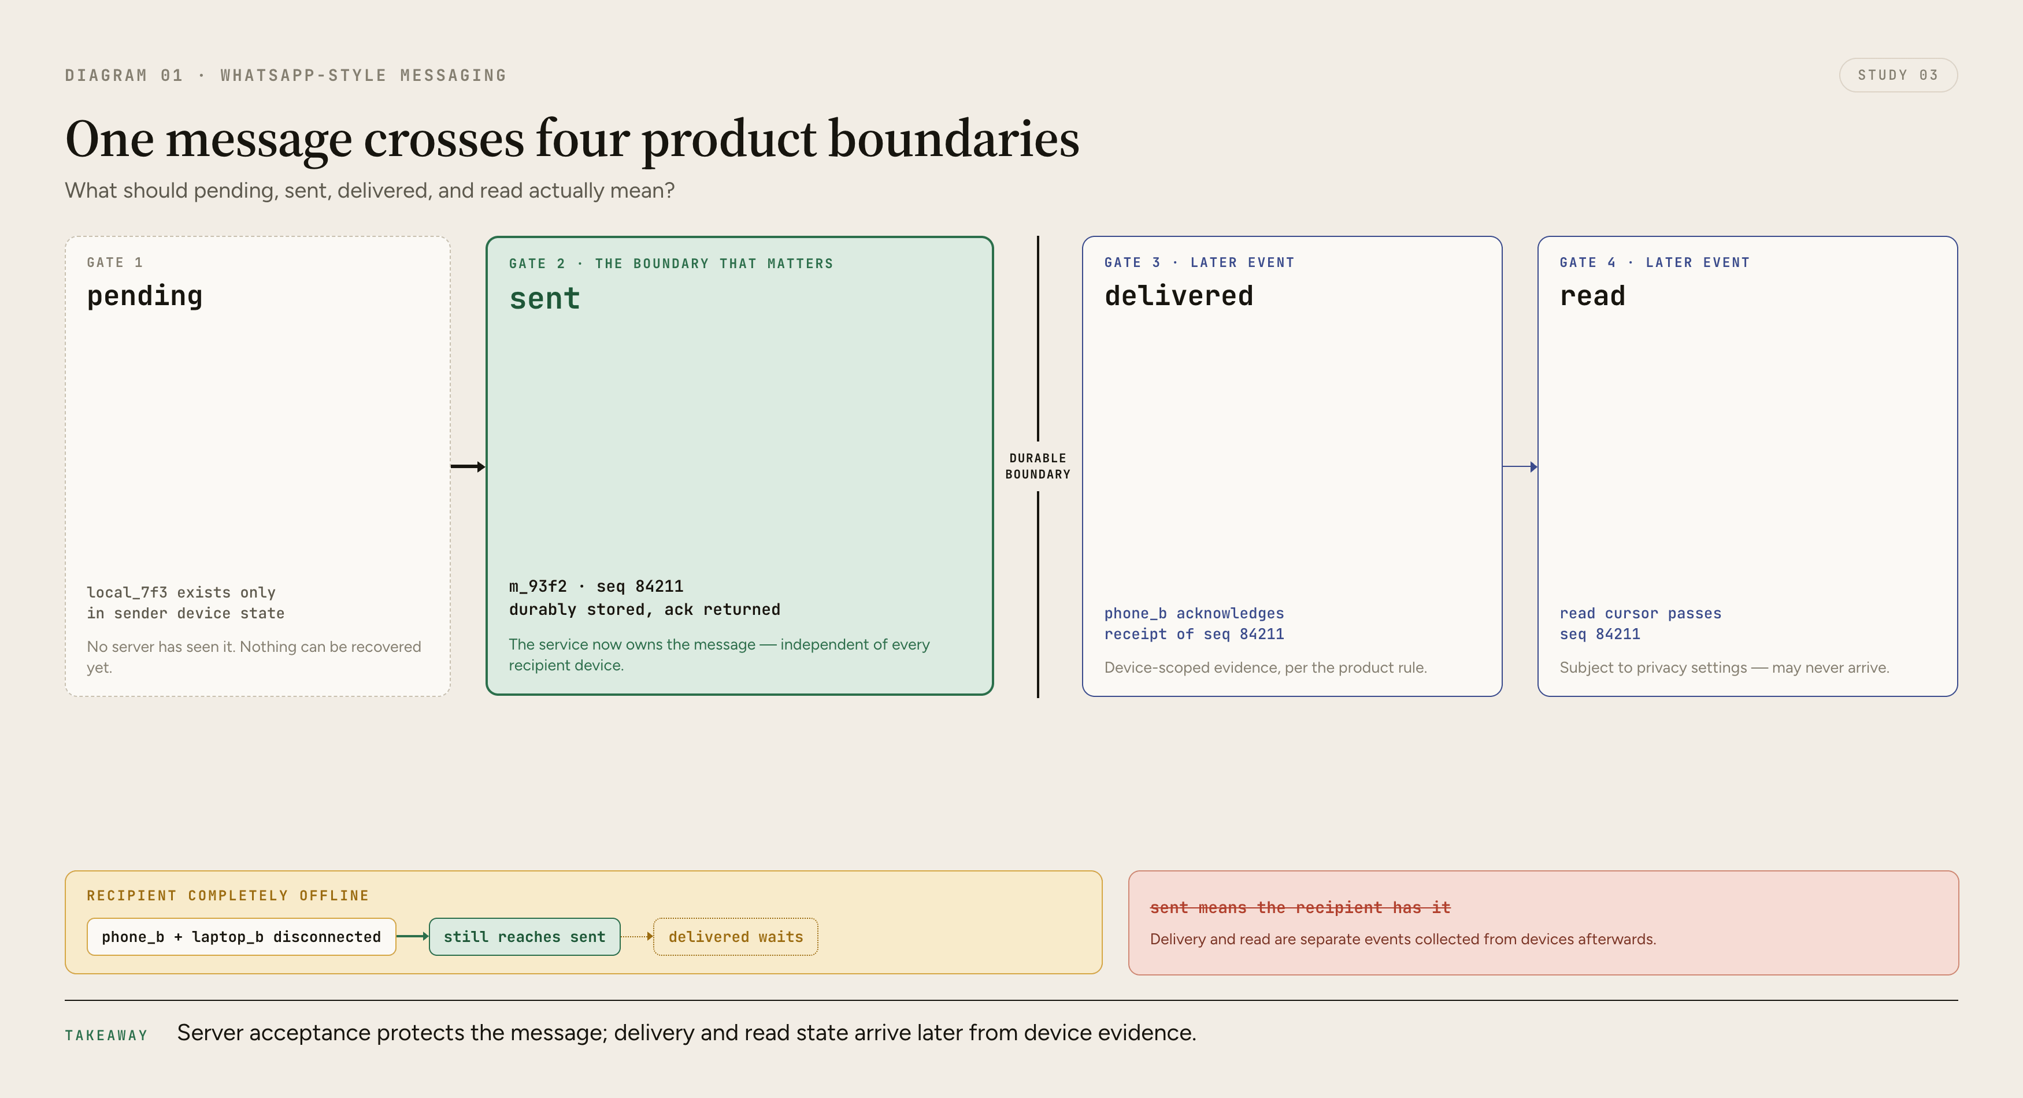Open the Gate 4 read card
The height and width of the screenshot is (1098, 2023).
(1747, 466)
